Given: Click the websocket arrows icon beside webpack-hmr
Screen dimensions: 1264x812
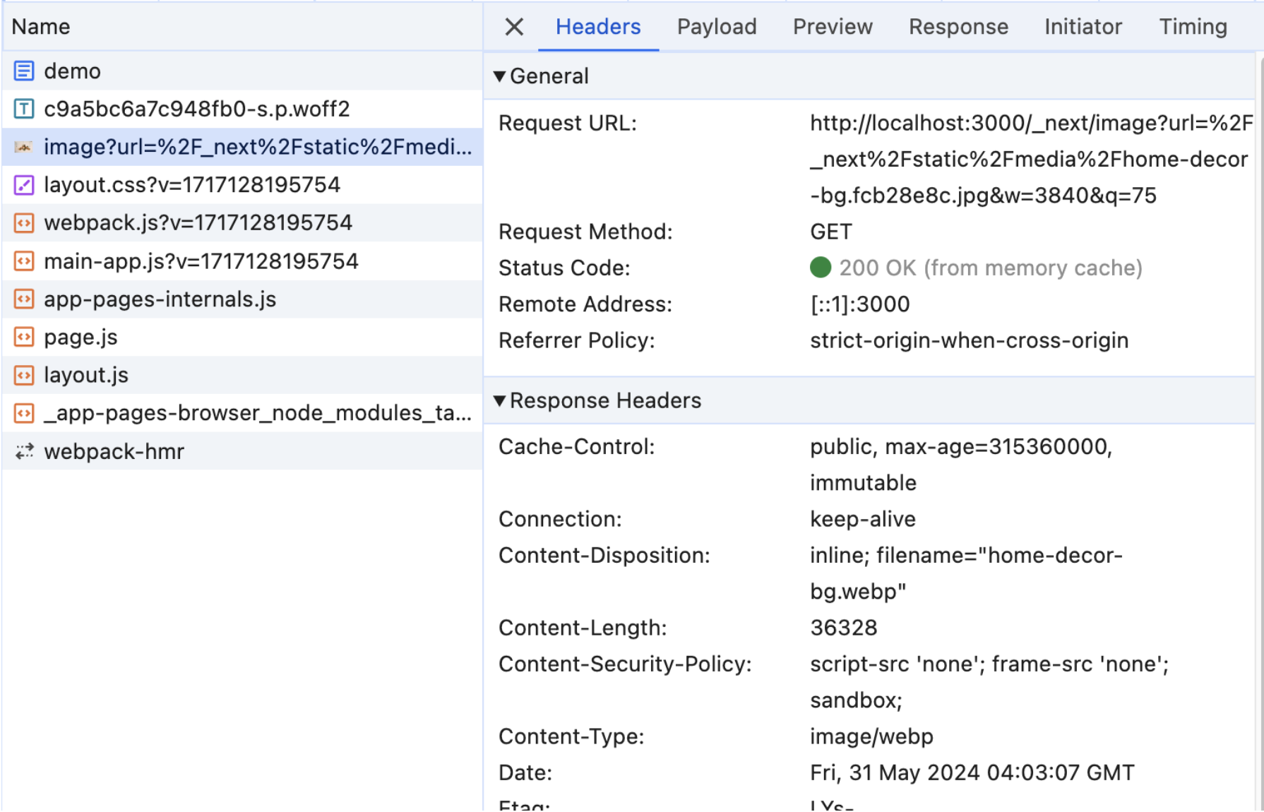Looking at the screenshot, I should (24, 451).
